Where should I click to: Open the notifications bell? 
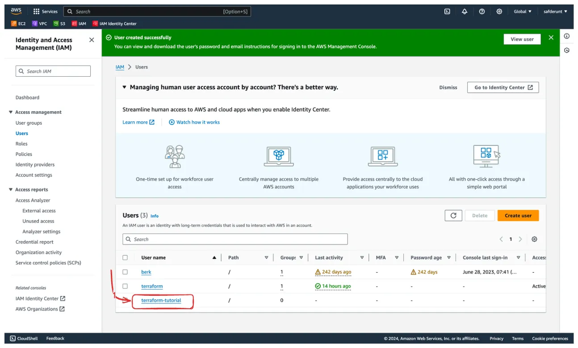465,12
